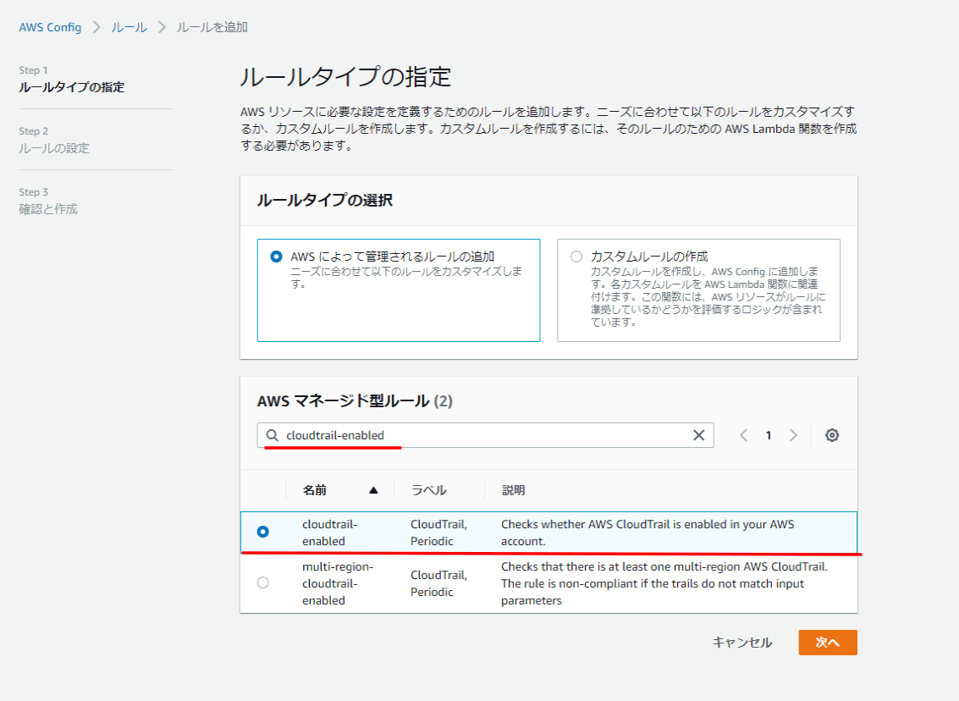Screen dimensions: 959x701
Task: Click the 説明 column header
Action: 513,490
